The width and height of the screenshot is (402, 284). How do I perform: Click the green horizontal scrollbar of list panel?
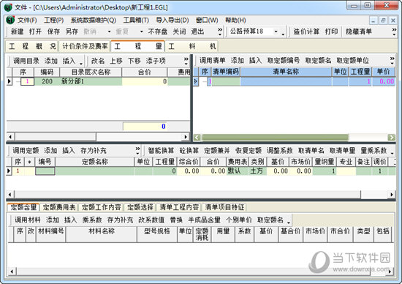(x=276, y=138)
